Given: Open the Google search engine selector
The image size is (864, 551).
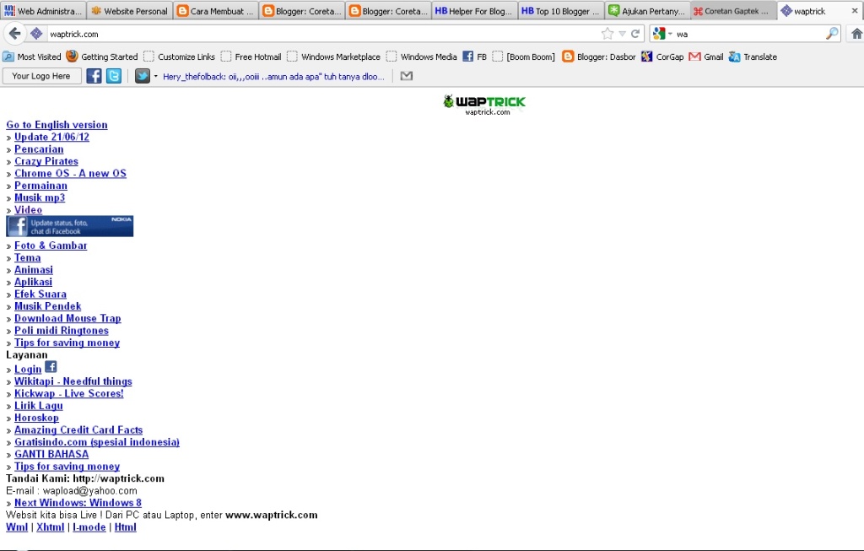Looking at the screenshot, I should (x=661, y=34).
